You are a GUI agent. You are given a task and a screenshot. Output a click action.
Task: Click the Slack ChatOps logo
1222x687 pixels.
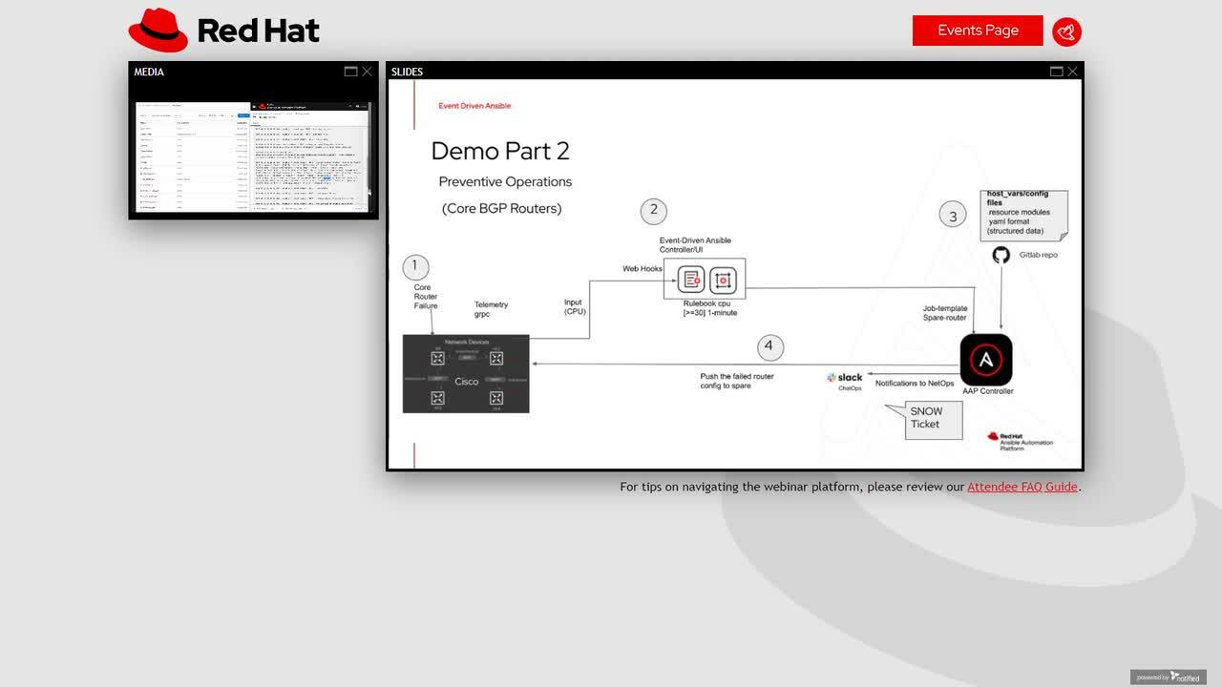point(845,379)
